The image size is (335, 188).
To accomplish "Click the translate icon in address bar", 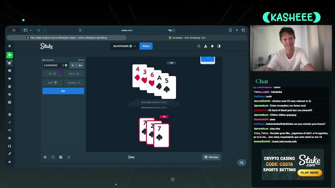I will (x=170, y=30).
